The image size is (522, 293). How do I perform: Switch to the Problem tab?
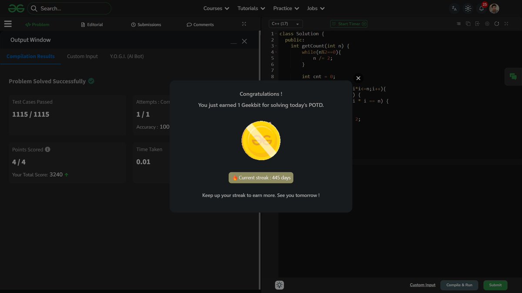tap(37, 25)
